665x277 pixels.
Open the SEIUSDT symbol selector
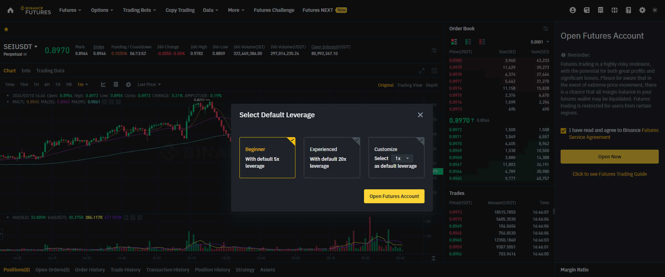pyautogui.click(x=21, y=47)
